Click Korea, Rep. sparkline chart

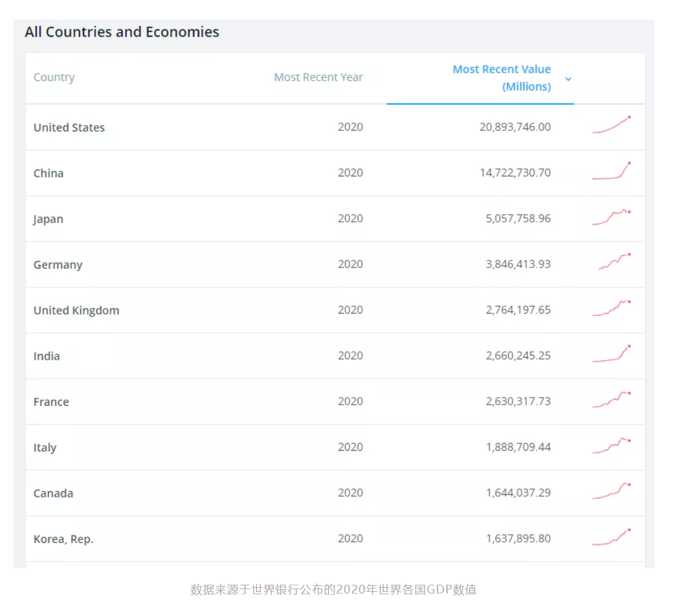point(611,537)
